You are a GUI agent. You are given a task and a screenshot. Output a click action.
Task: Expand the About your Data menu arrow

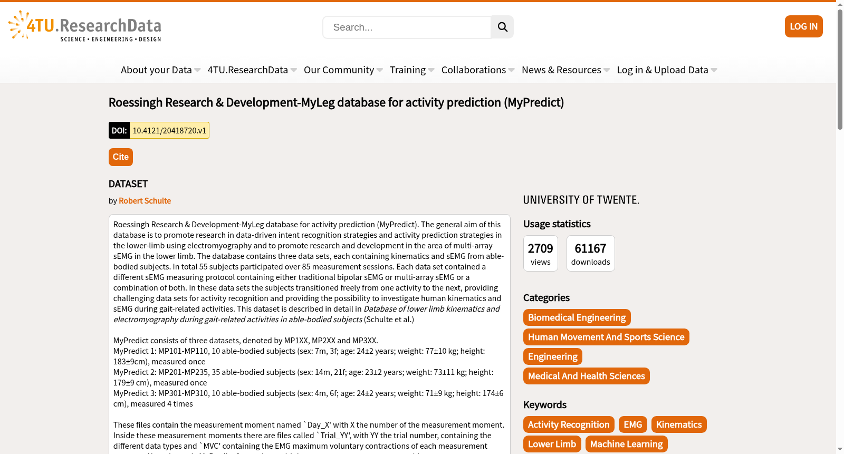(x=197, y=70)
